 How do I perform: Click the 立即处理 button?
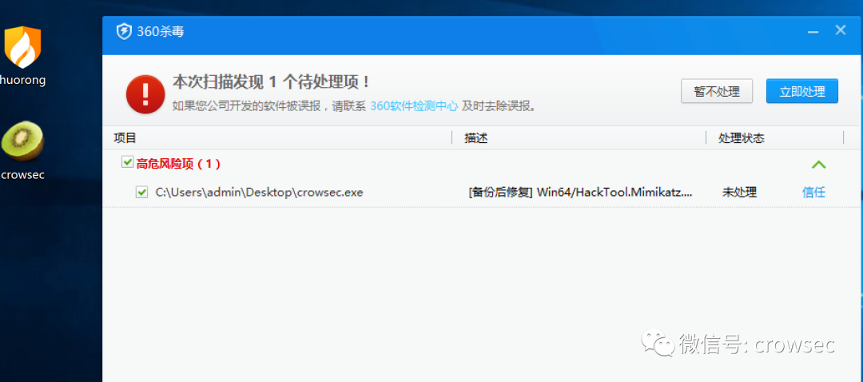[x=802, y=91]
